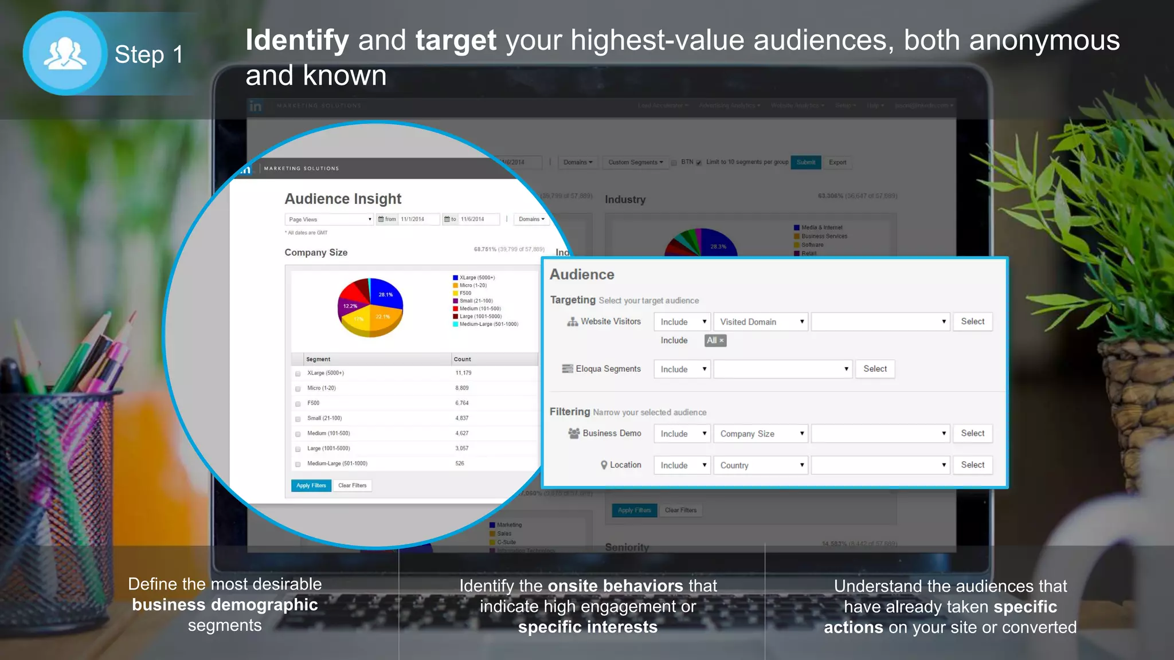The width and height of the screenshot is (1174, 660).
Task: Check the Small (21-100) segment checkbox
Action: point(298,419)
